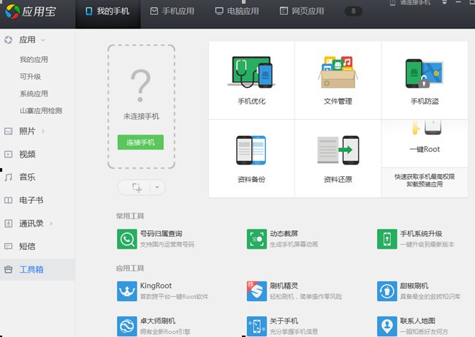
Task: Click the 照片 sidebar icon
Action: [9, 132]
